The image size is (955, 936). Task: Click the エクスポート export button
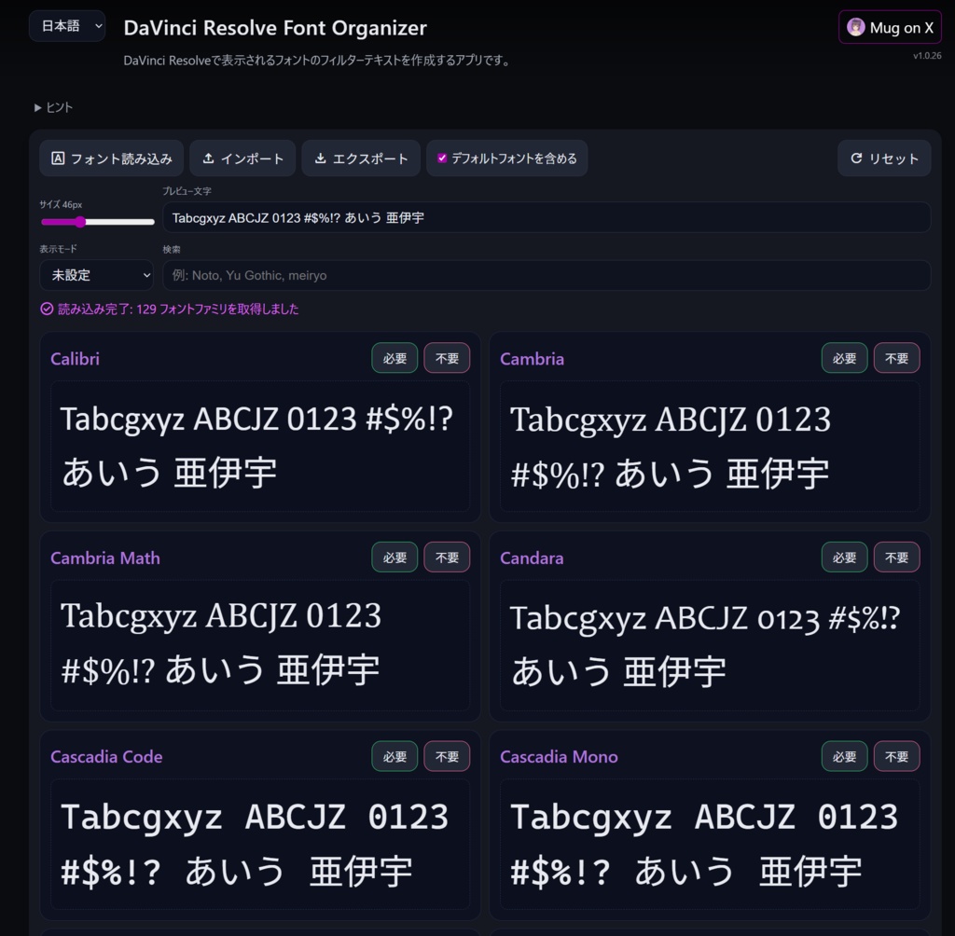pos(361,158)
